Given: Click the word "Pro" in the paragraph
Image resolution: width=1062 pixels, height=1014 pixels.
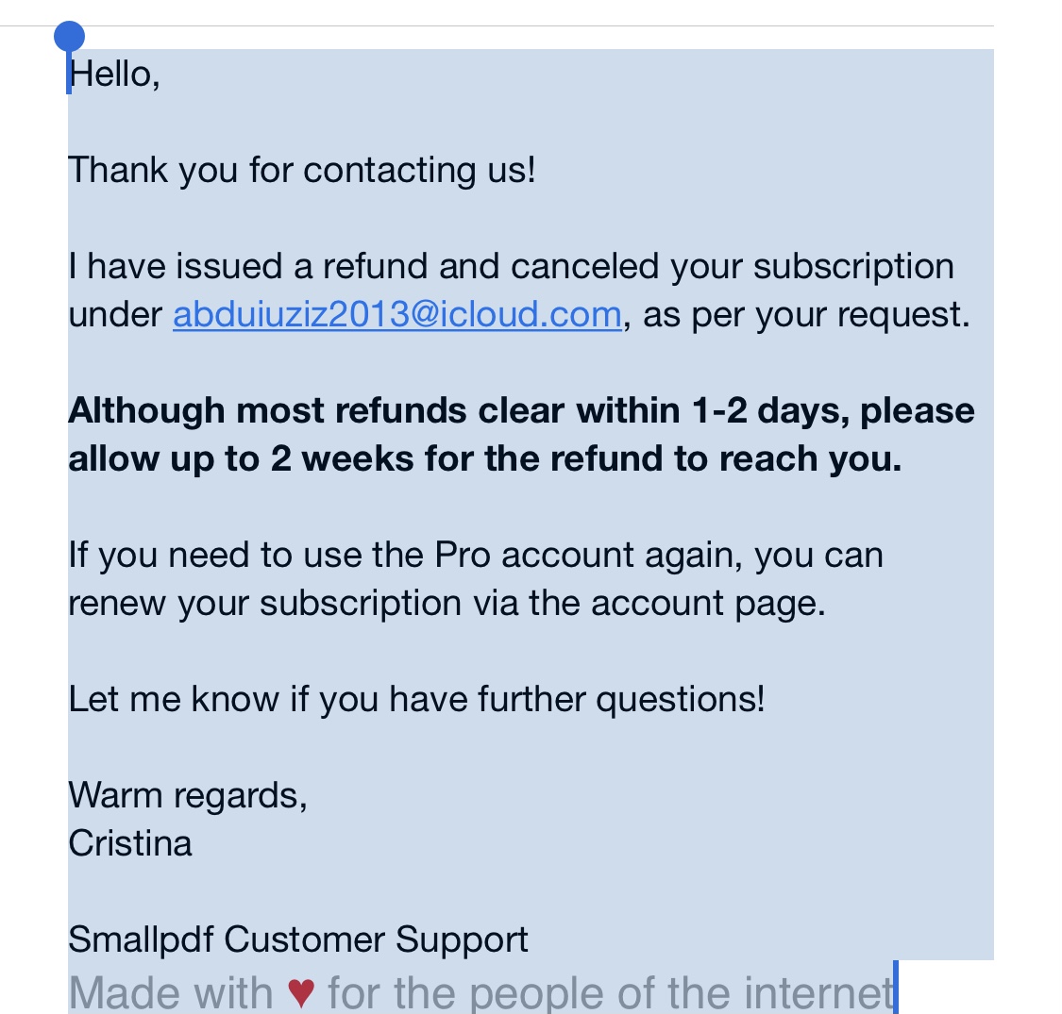Looking at the screenshot, I should [x=462, y=555].
